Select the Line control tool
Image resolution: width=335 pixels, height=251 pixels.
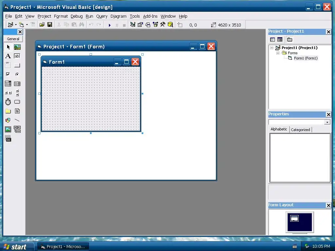point(17,120)
